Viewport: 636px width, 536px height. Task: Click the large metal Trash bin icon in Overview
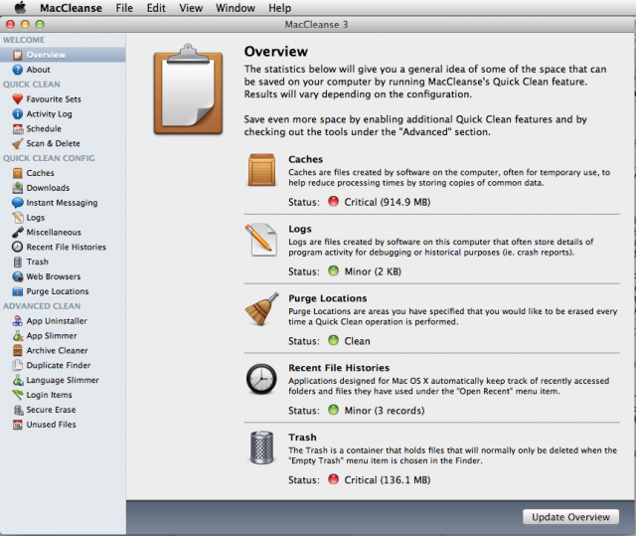point(261,447)
